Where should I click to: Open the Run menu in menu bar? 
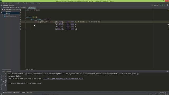(x=24, y=3)
